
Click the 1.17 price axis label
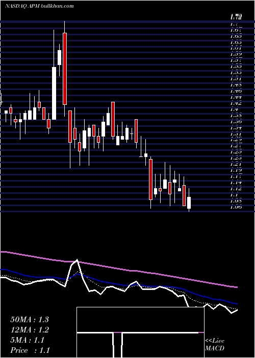[236, 176]
